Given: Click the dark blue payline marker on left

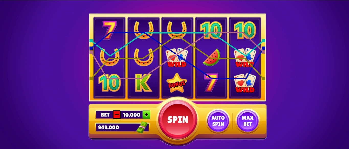Looking at the screenshot, I should pos(91,48).
